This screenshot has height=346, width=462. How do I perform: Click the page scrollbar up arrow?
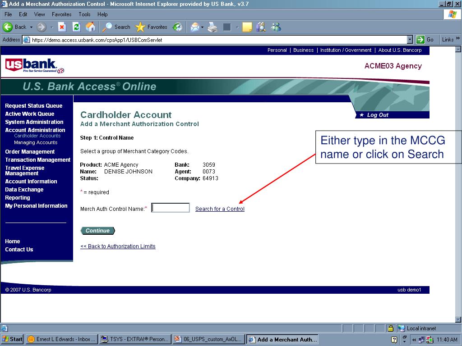tap(458, 50)
